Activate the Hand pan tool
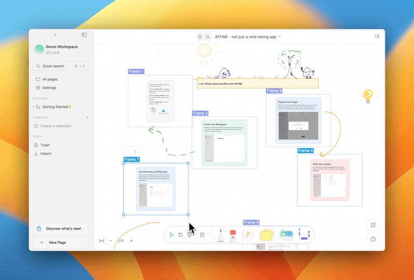The height and width of the screenshot is (280, 414). 180,235
